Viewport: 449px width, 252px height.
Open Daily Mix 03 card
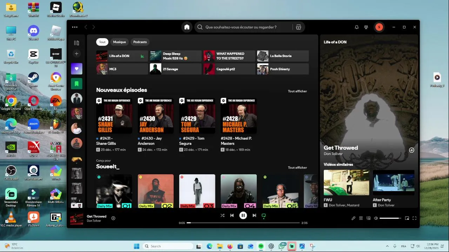(197, 191)
